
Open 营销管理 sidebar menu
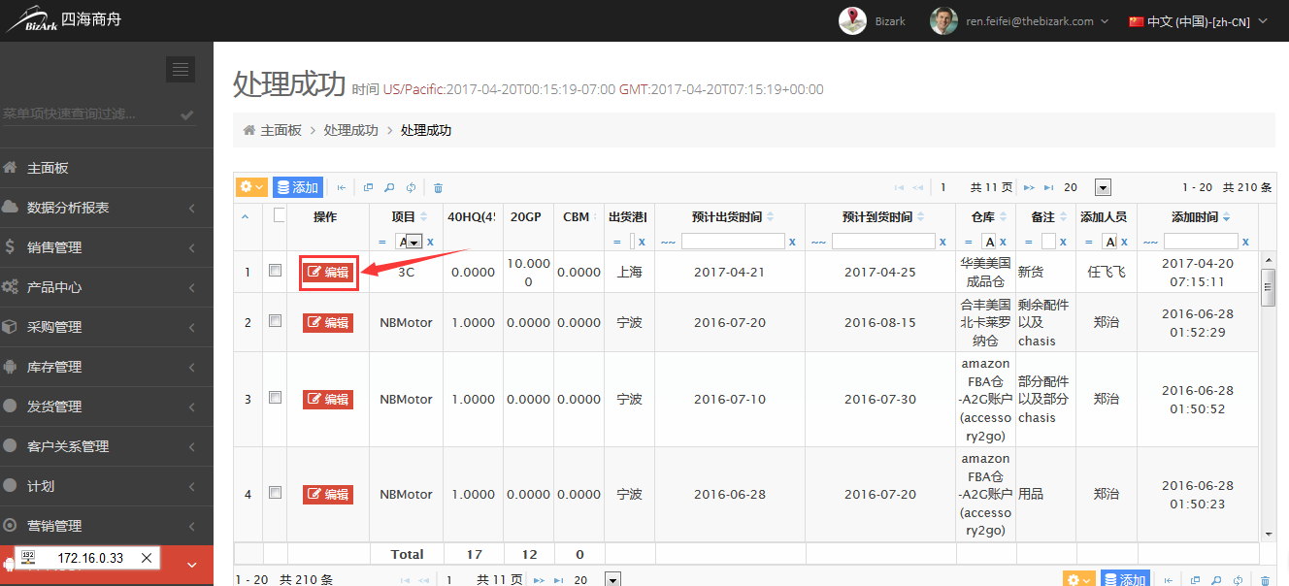point(107,526)
